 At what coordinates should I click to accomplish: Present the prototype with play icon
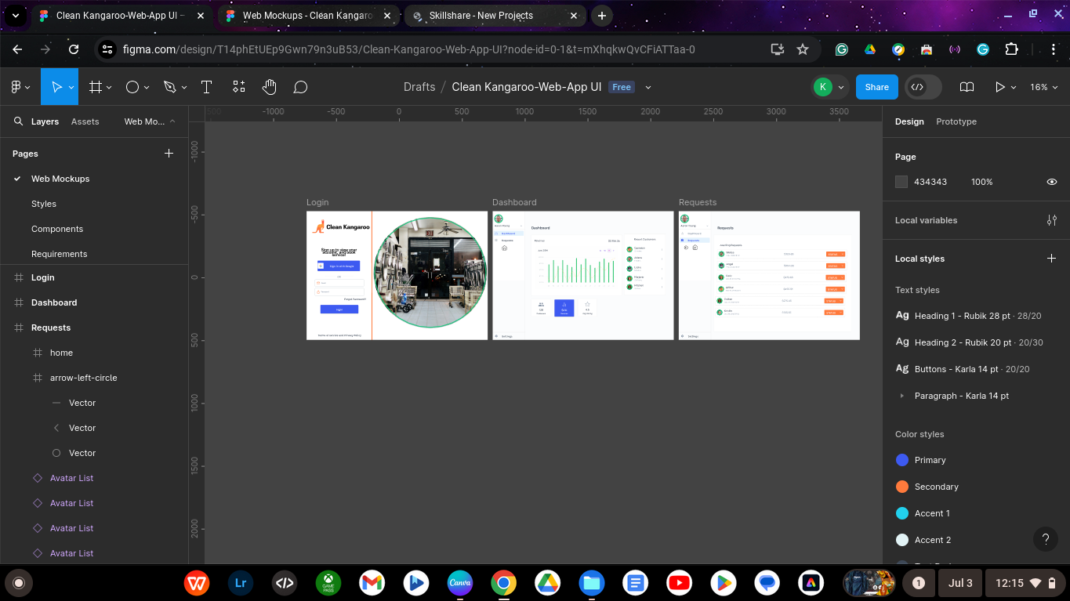coord(999,87)
